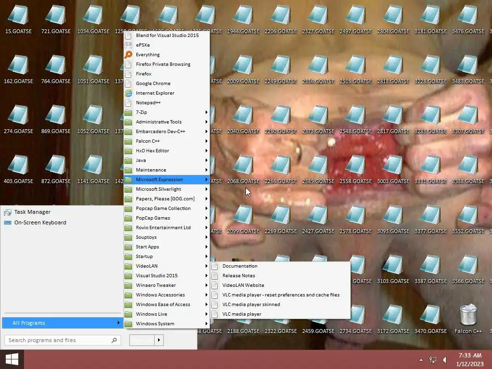Expand the 7-Zip folder
The width and height of the screenshot is (492, 369).
(x=167, y=112)
